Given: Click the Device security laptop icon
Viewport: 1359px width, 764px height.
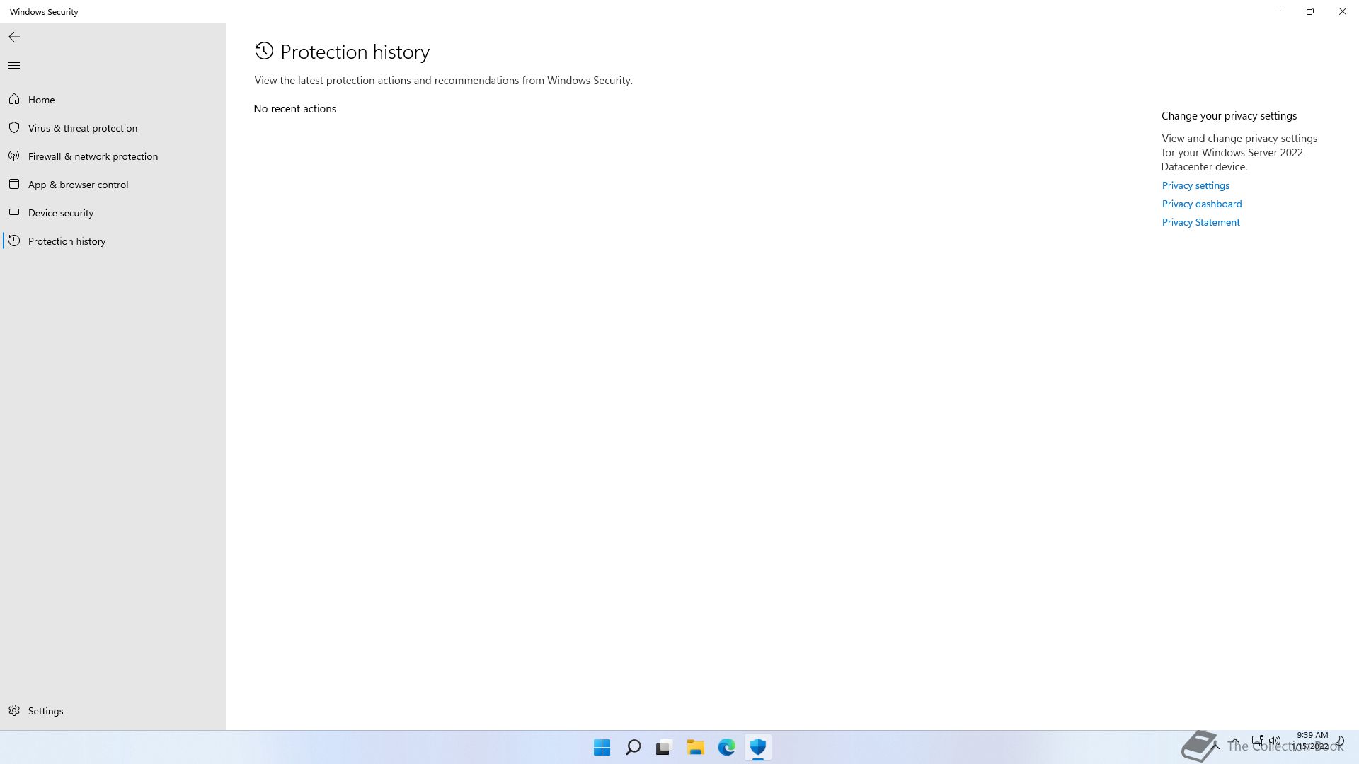Looking at the screenshot, I should tap(14, 213).
